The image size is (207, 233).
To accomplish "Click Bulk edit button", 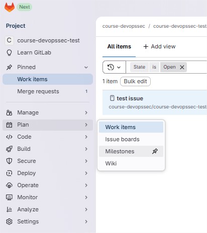I will click(x=135, y=81).
